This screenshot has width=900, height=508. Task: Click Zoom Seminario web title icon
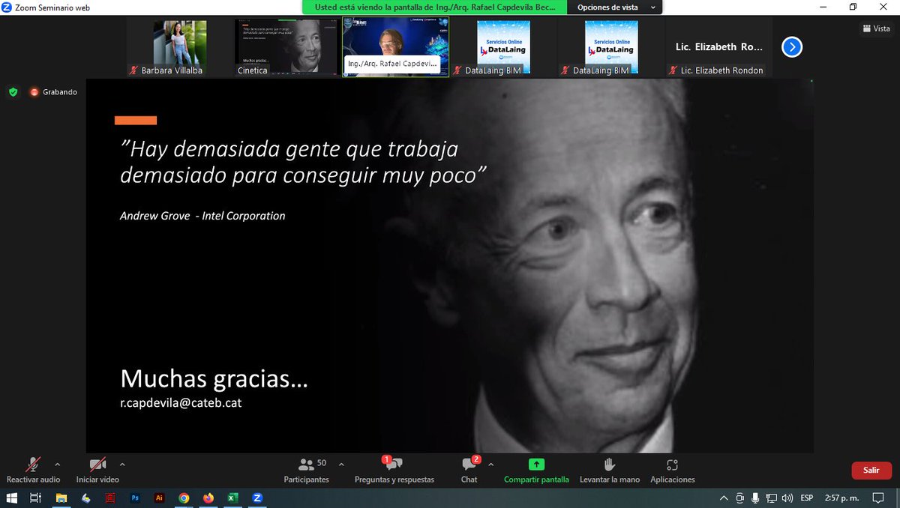point(7,7)
